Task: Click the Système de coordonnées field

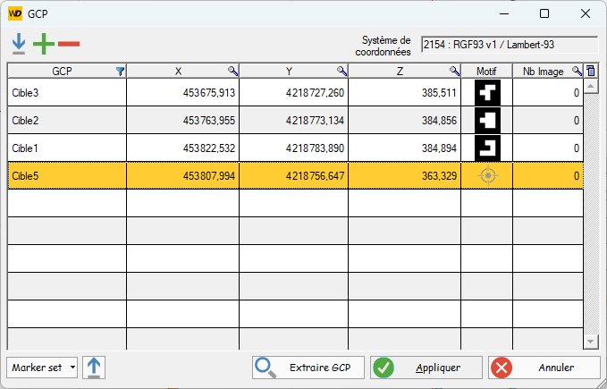Action: tap(509, 44)
